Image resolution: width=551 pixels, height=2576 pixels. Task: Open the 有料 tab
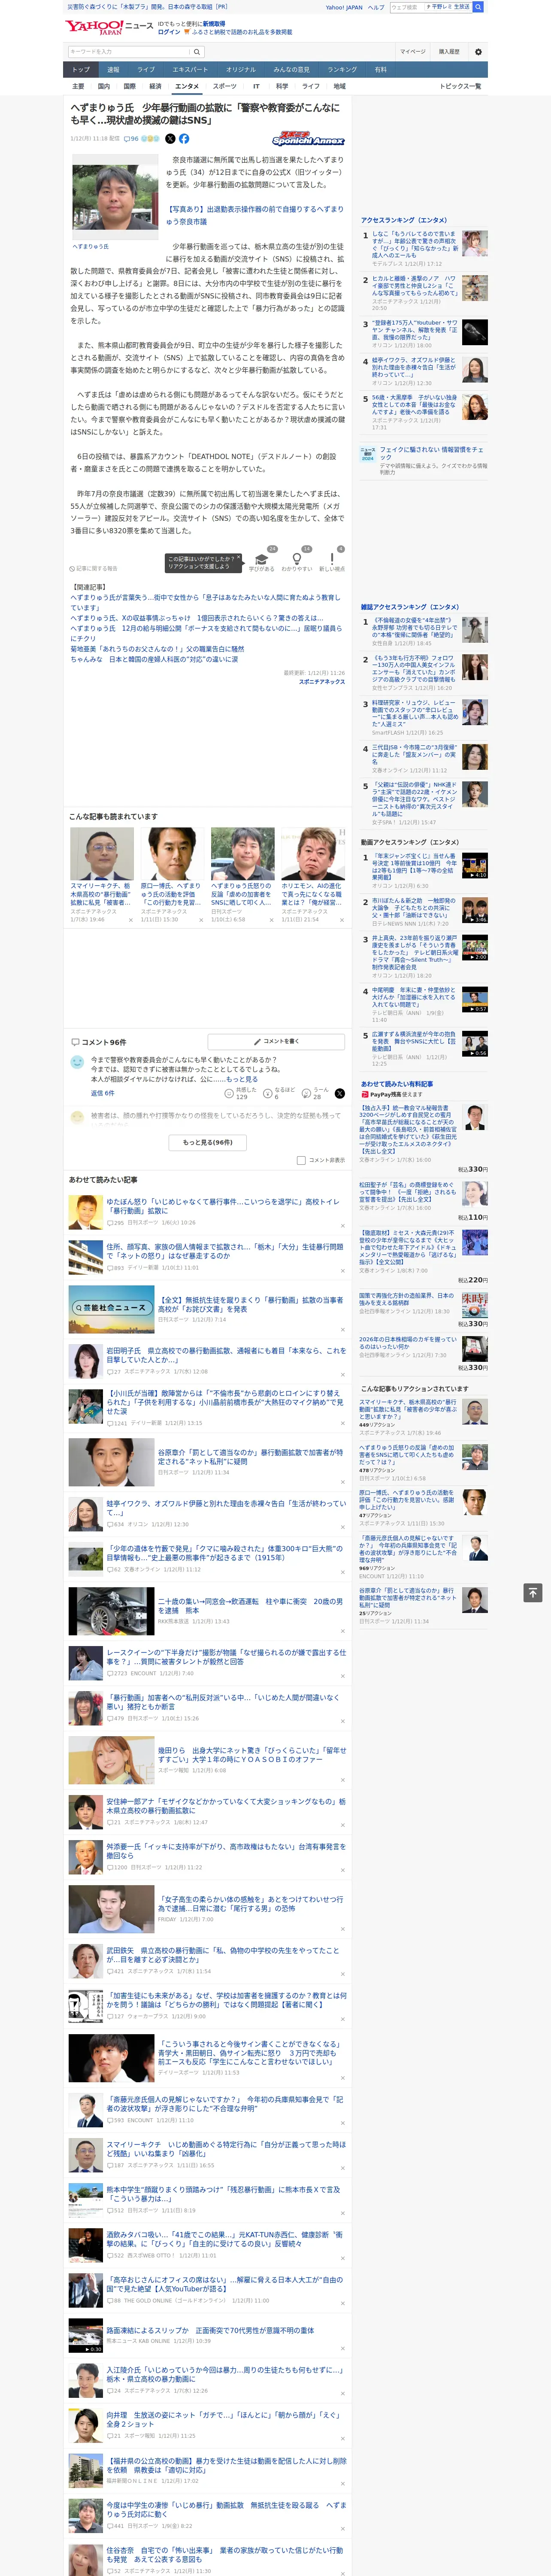(381, 69)
